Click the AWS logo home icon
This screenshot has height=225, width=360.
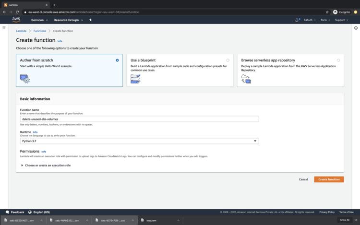(16, 20)
